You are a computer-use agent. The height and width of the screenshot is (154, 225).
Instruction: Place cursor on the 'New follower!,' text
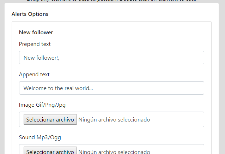point(41,58)
